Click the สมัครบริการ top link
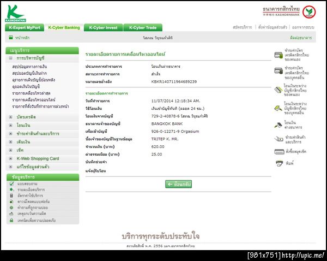327x261 pixels. pos(242,27)
